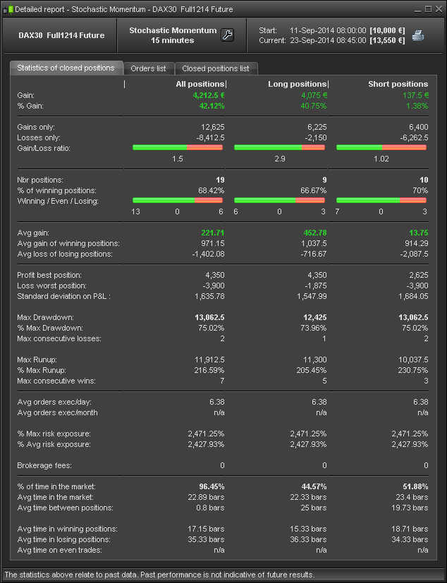Print the report with the printer icon
Viewport: 447px width, 583px height.
tap(418, 36)
